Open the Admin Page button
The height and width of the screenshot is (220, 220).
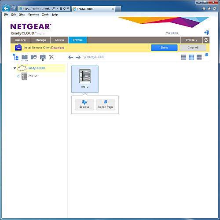click(106, 105)
